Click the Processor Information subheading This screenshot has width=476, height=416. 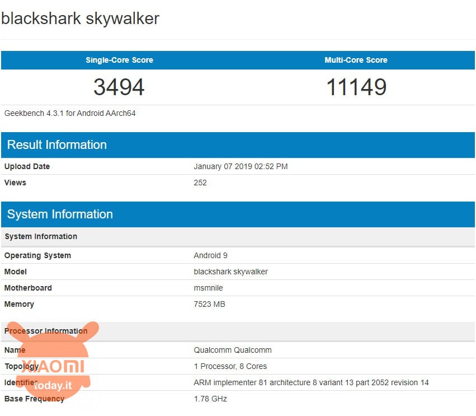[238, 331]
